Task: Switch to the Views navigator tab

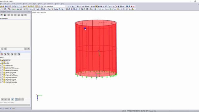Action: (12, 109)
